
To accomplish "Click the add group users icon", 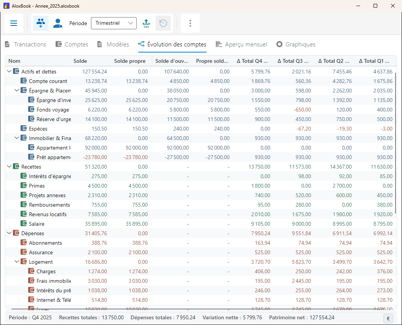I will (41, 23).
